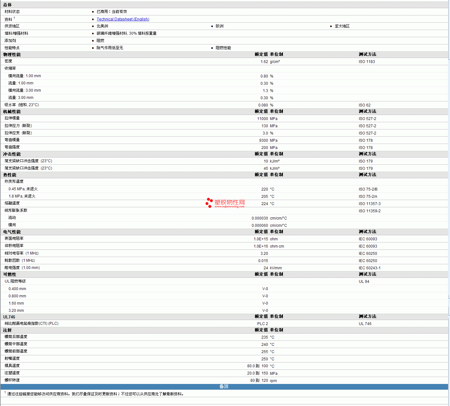
Task: Click the UL 阻燃等级 row label
Action: click(15, 281)
